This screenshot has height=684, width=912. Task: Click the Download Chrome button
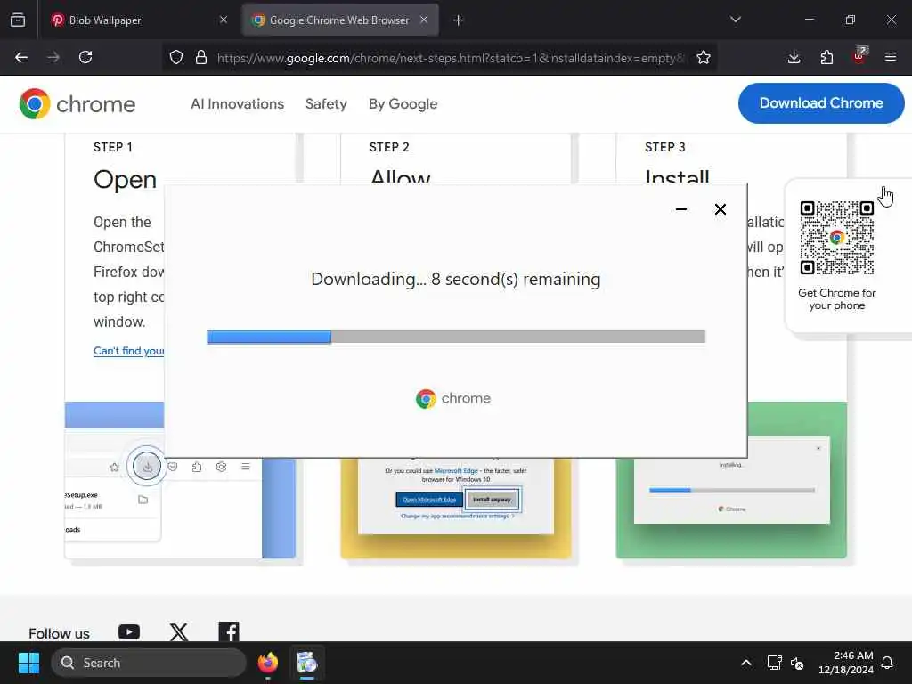pyautogui.click(x=821, y=103)
